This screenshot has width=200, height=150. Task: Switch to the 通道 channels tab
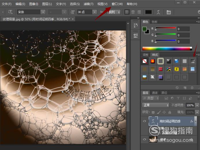pos(155,92)
